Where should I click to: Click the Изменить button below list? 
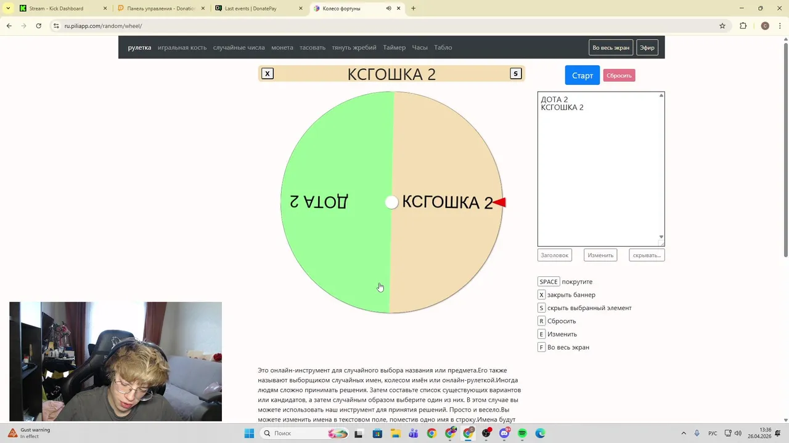(x=600, y=255)
